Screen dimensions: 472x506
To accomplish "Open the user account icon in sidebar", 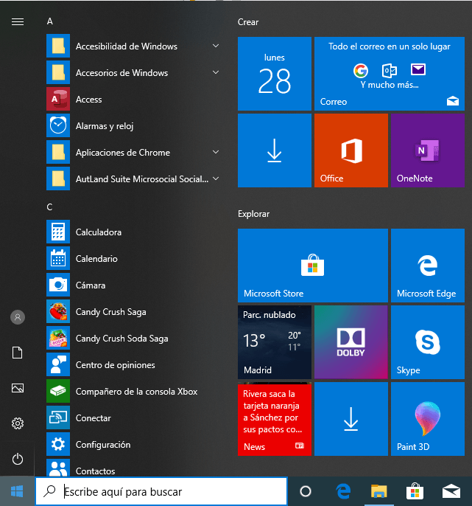I will (18, 317).
